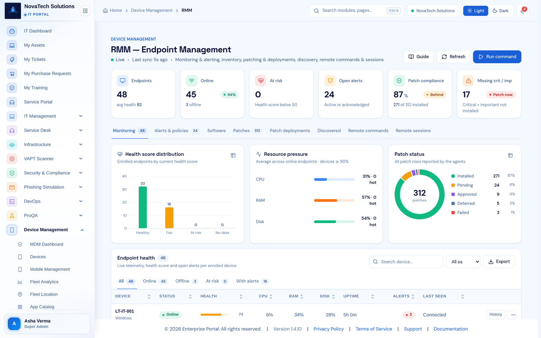Click the Failed red legend swatch

[x=453, y=213]
